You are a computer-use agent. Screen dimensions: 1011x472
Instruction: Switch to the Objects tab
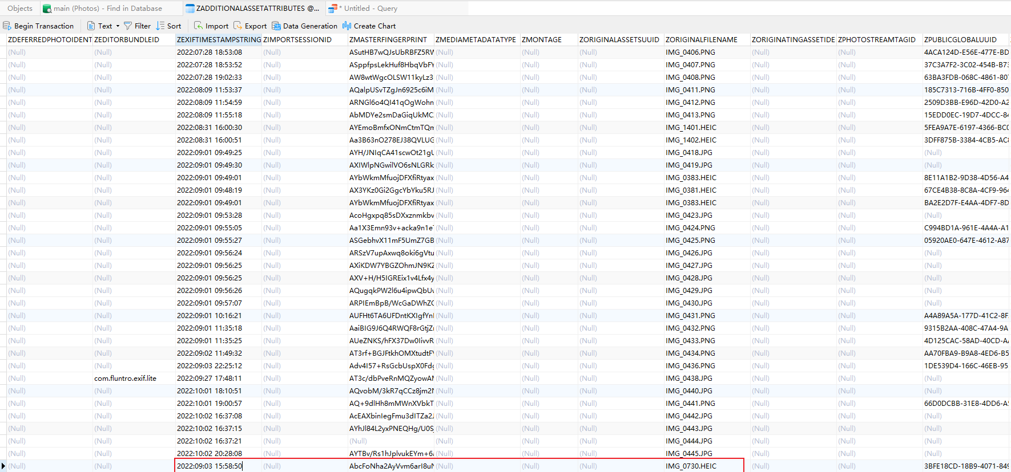pyautogui.click(x=20, y=9)
